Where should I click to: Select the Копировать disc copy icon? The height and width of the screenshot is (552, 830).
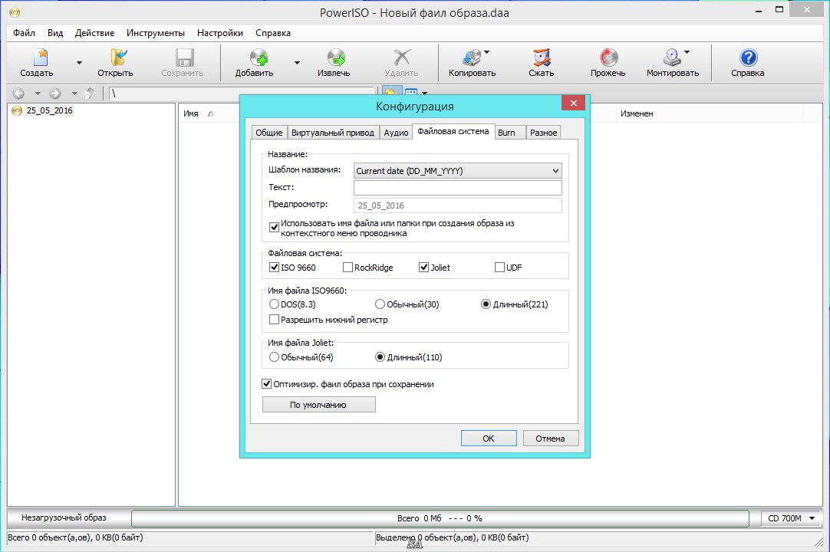coord(471,58)
